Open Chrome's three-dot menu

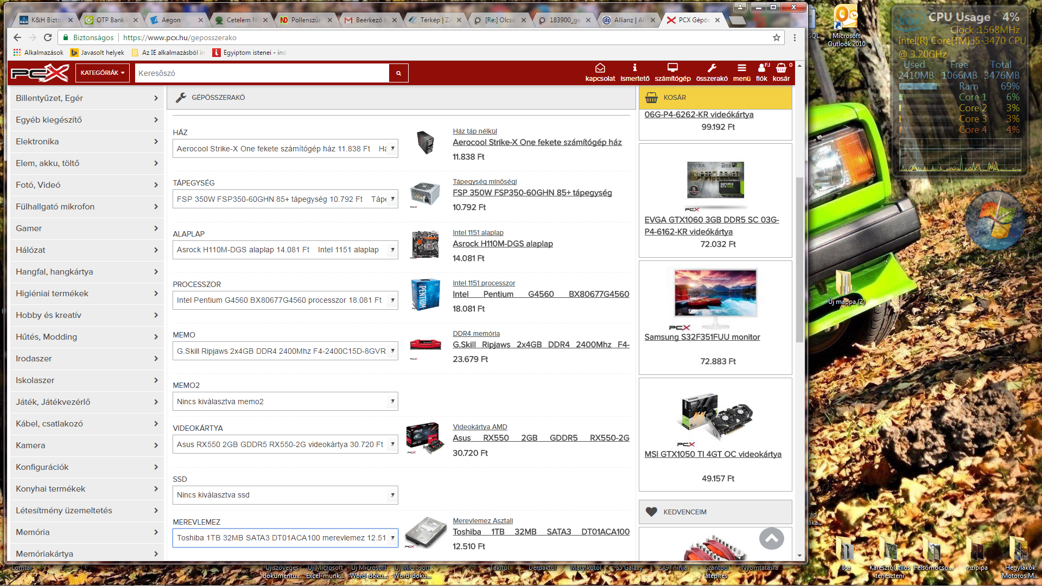coord(795,37)
